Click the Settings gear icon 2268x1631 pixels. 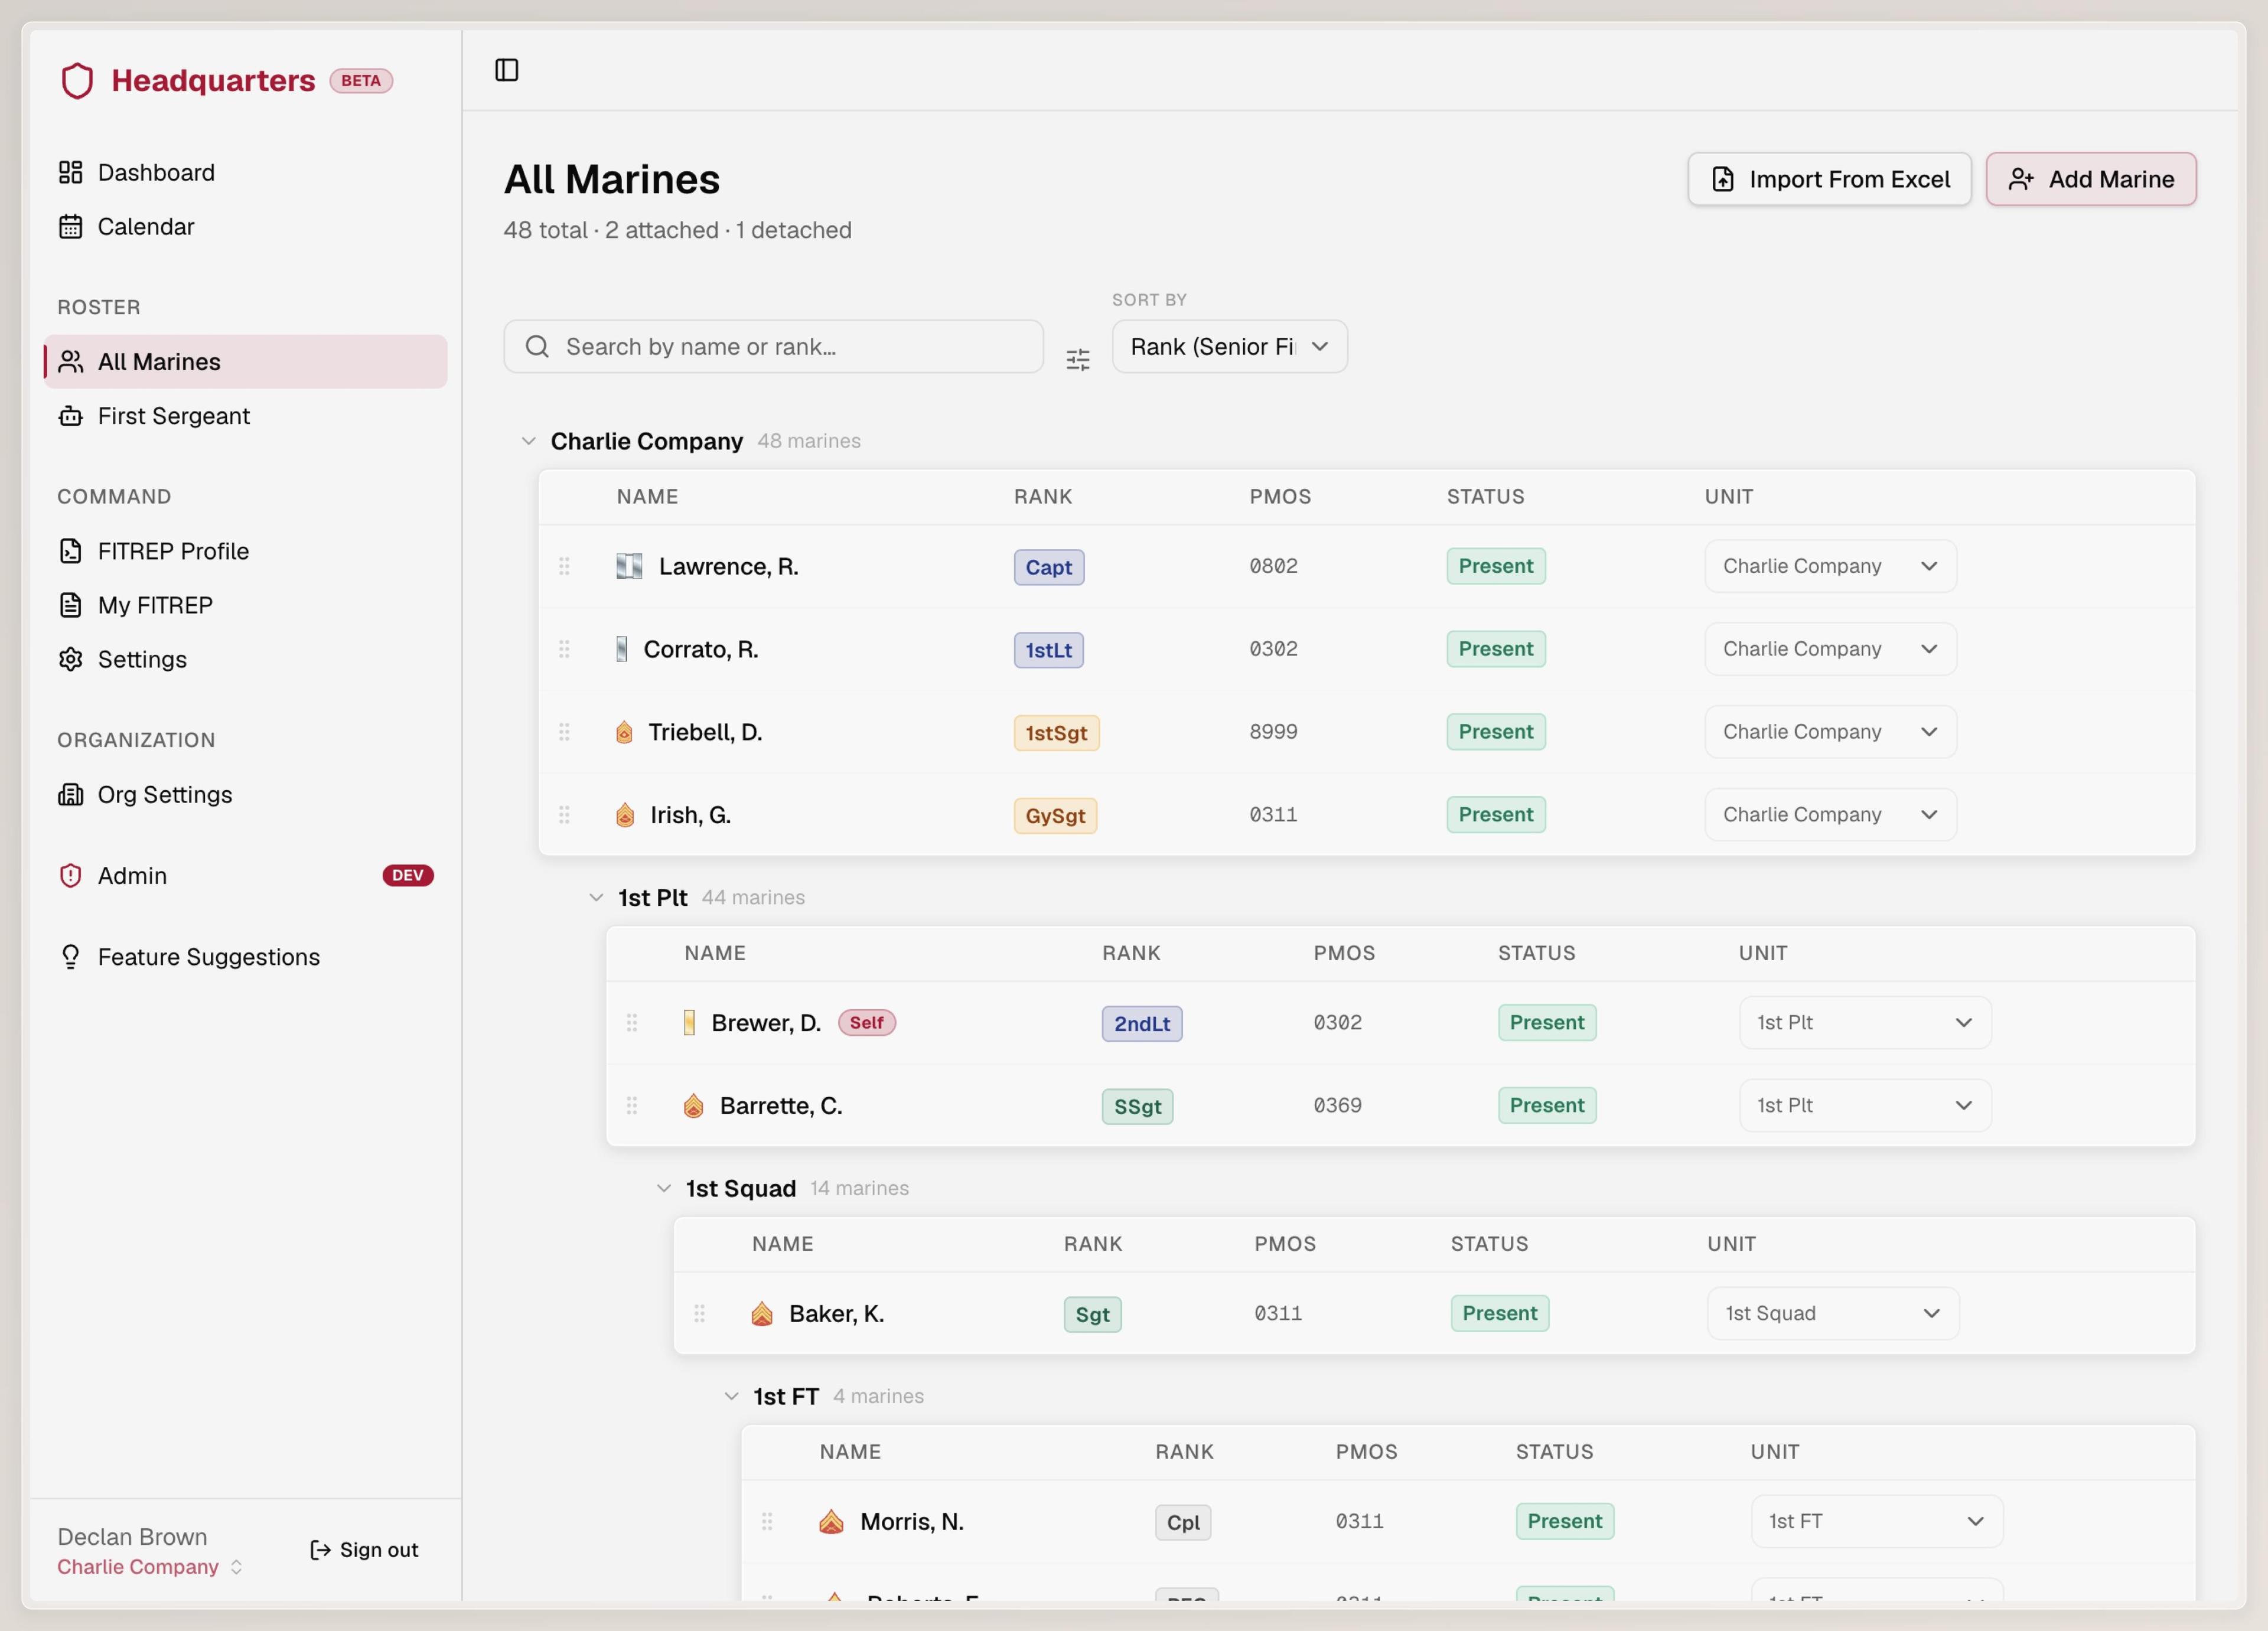[x=70, y=659]
